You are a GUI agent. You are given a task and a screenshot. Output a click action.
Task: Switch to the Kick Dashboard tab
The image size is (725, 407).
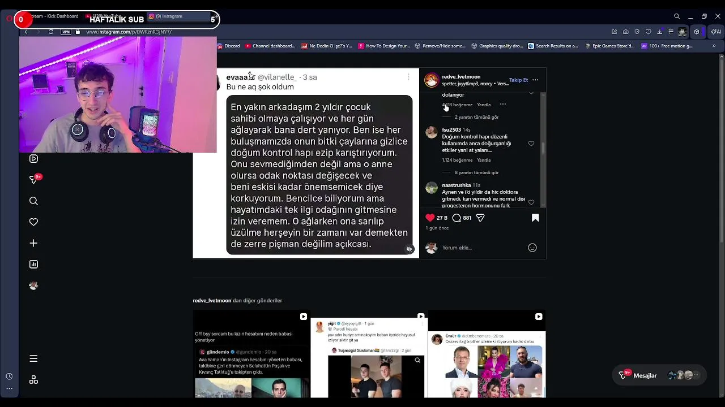[x=54, y=16]
